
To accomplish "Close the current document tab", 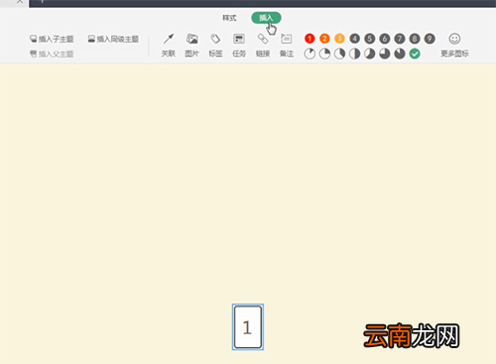I will 20,2.
